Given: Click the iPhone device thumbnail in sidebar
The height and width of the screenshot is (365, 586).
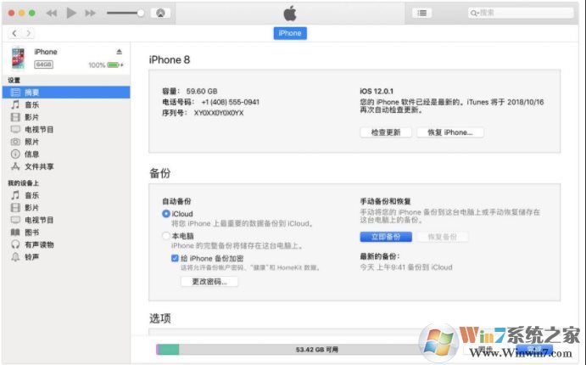Looking at the screenshot, I should tap(18, 59).
